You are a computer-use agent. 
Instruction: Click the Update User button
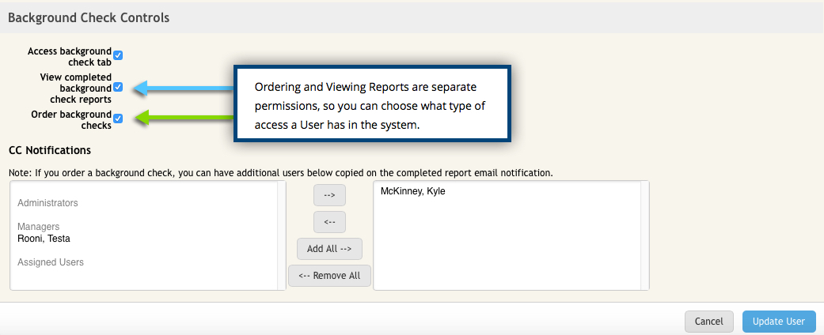tap(778, 321)
